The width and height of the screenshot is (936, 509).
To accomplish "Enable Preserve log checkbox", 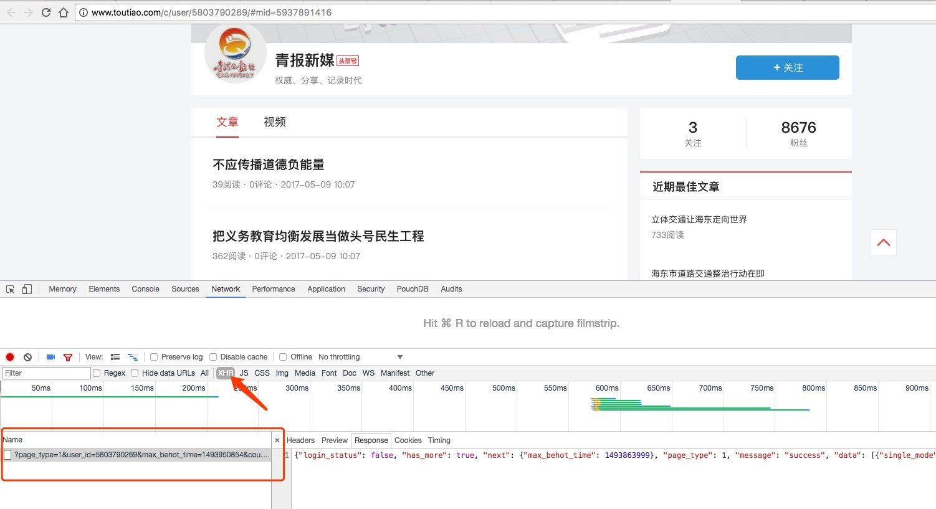I will (154, 357).
